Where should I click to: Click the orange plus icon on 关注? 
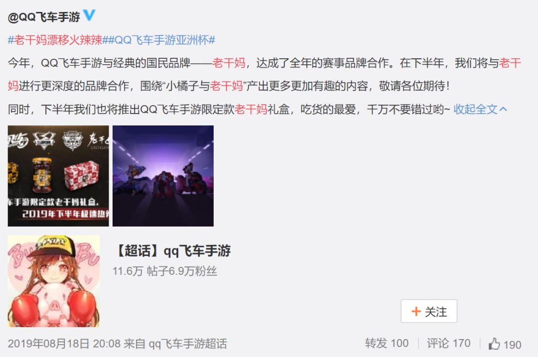(416, 311)
